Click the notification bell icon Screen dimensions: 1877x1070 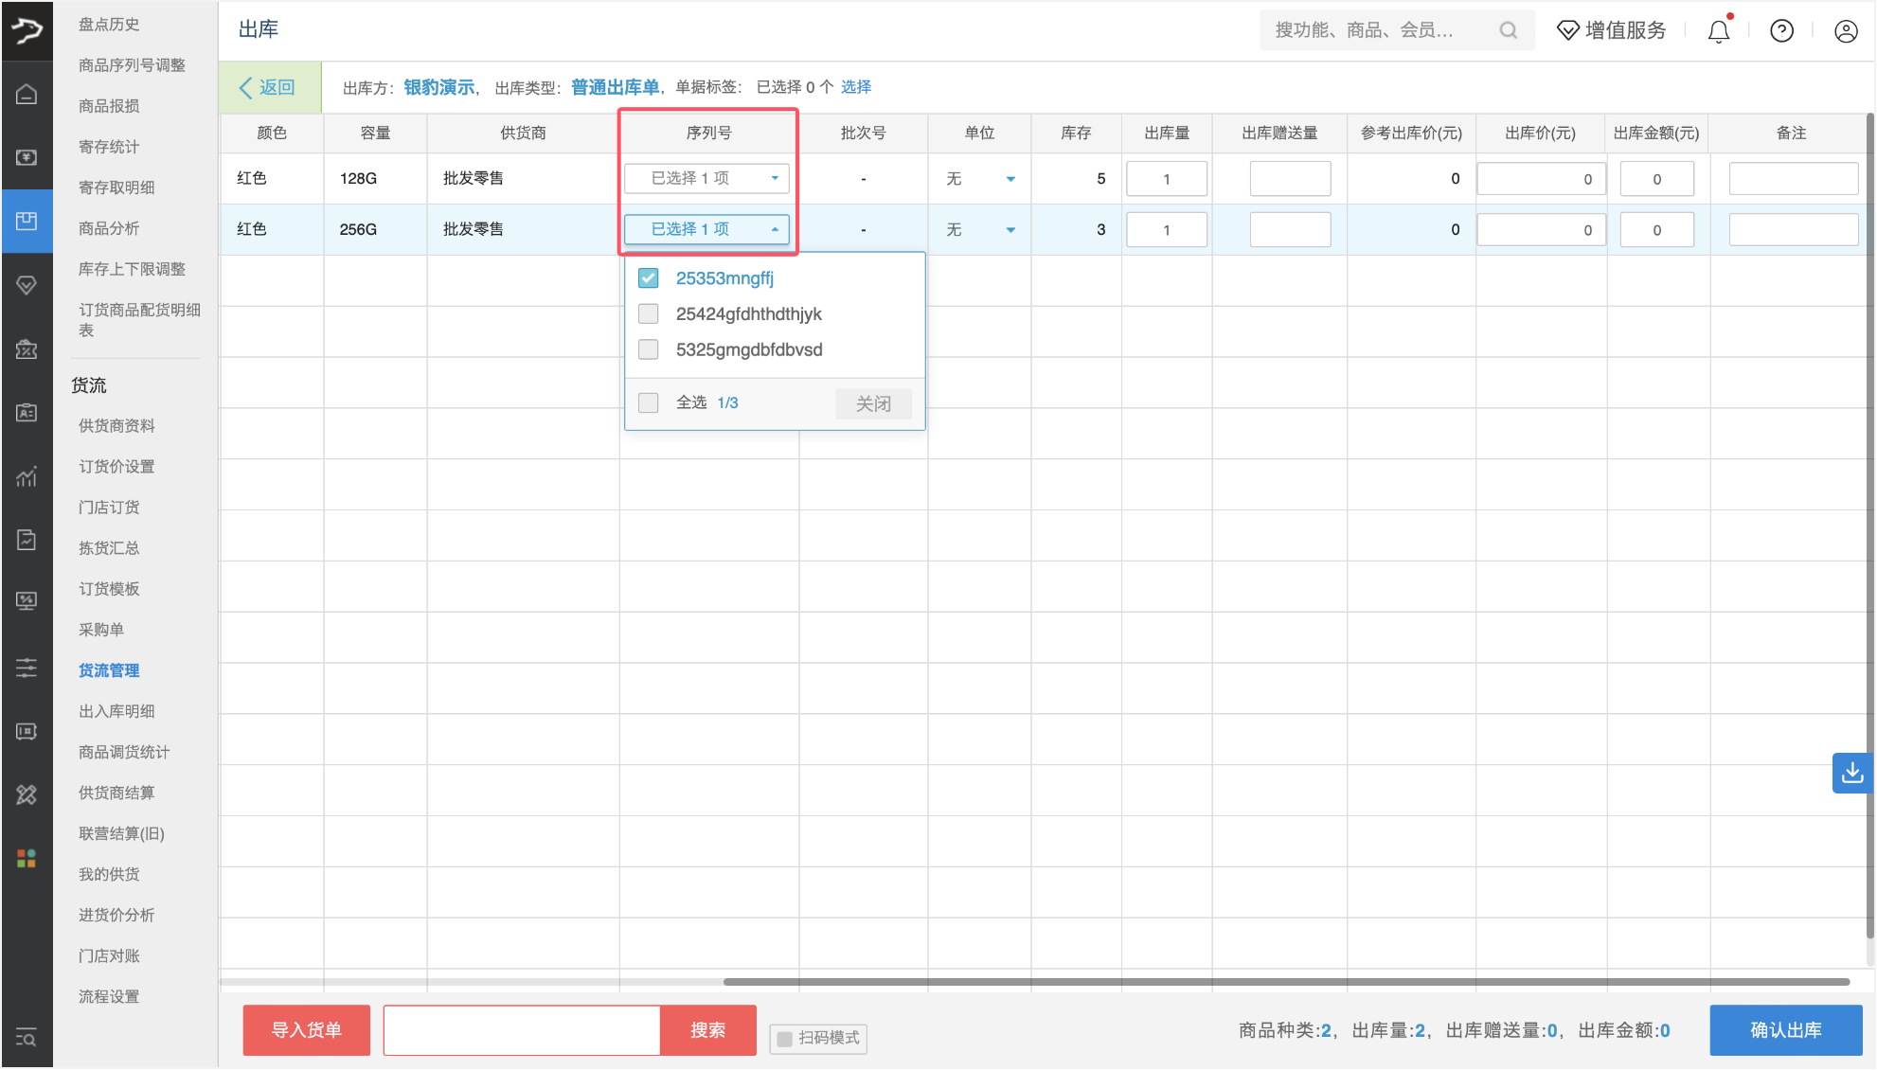(1718, 31)
